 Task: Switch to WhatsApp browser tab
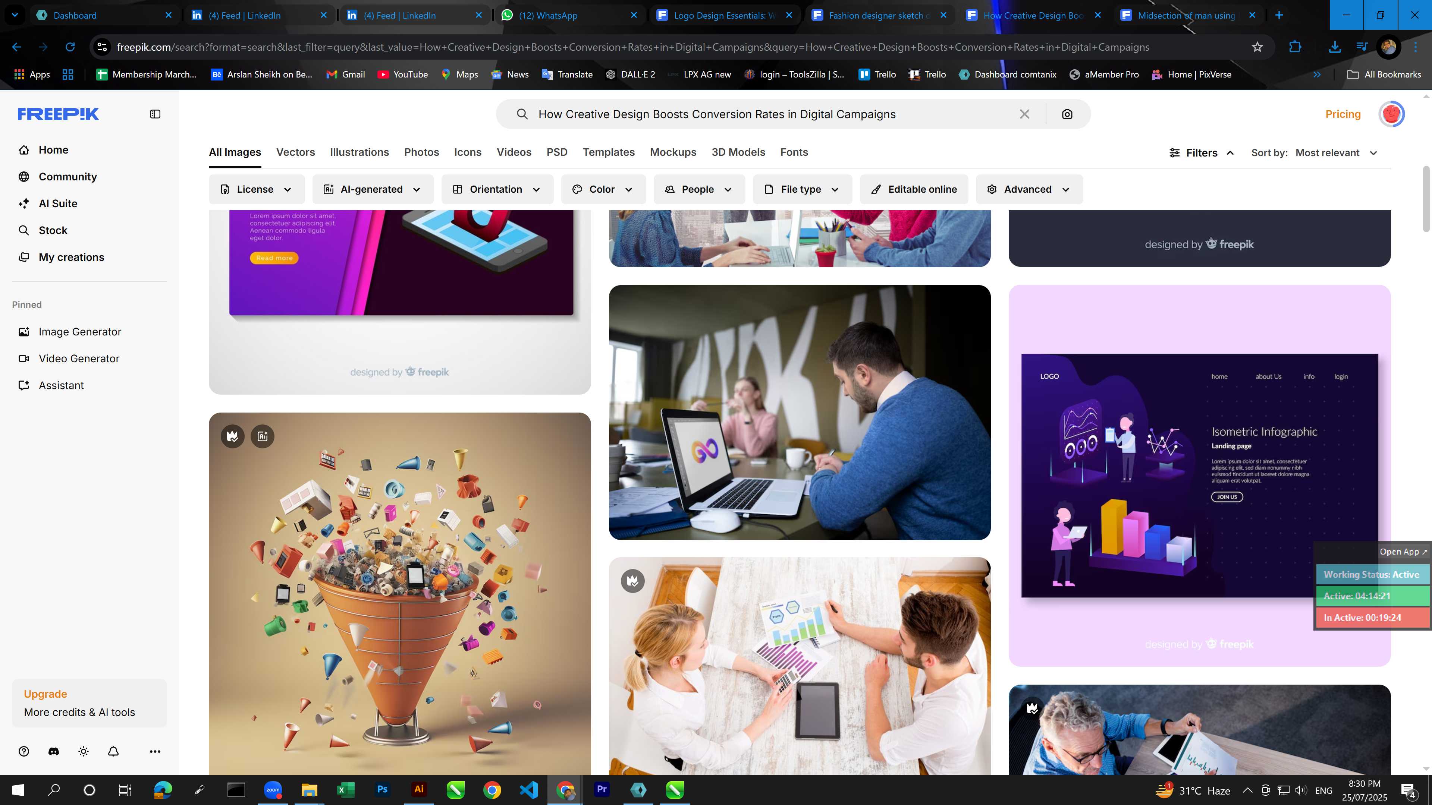[570, 15]
